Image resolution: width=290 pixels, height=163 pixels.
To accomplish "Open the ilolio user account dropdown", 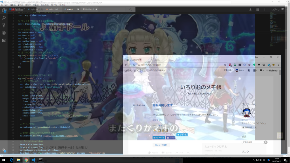I will pyautogui.click(x=240, y=70).
